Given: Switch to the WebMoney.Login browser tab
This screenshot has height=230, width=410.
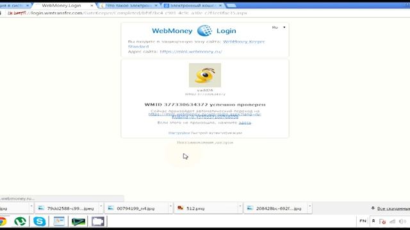Looking at the screenshot, I should 61,6.
